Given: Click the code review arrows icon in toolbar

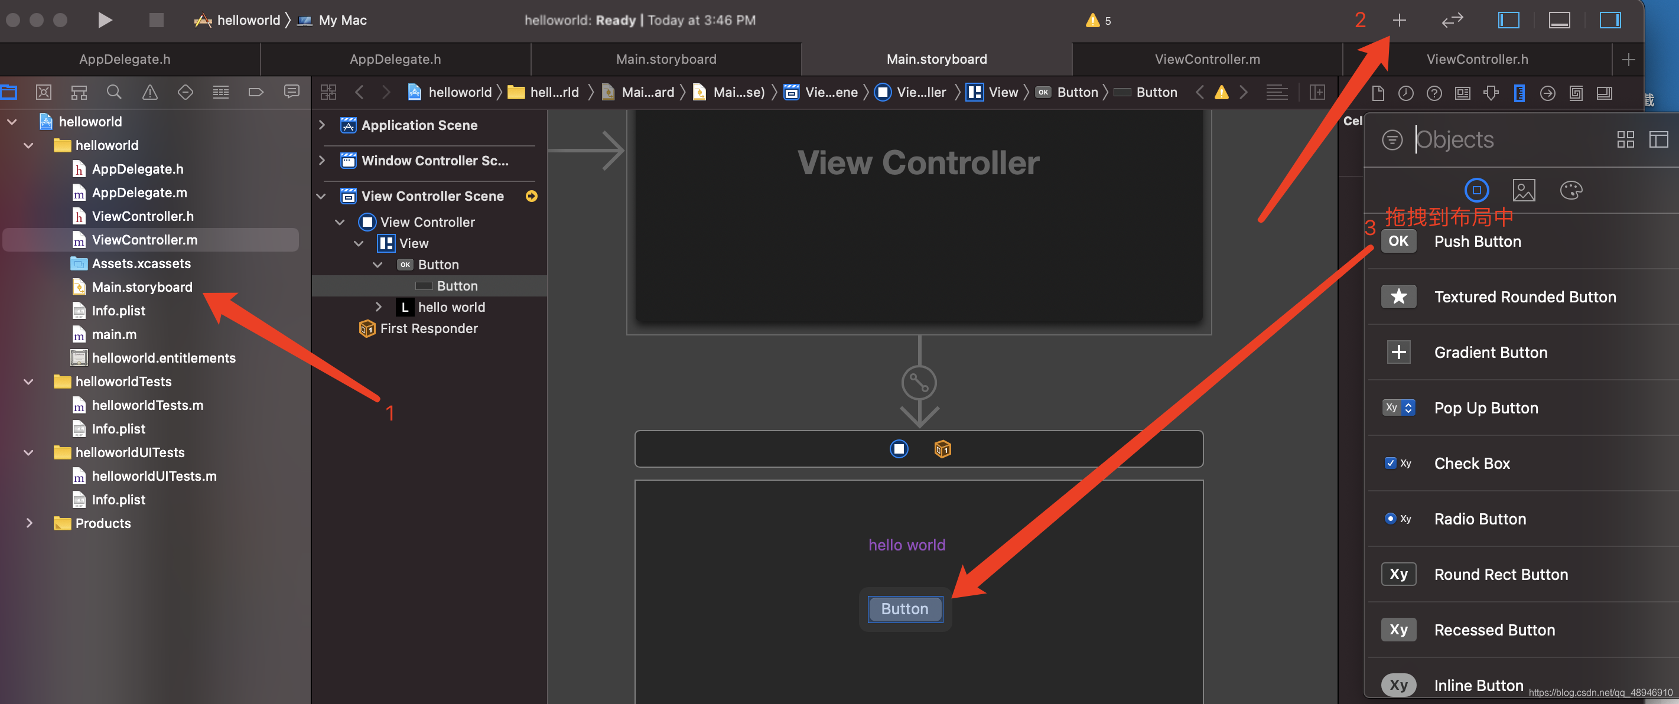Looking at the screenshot, I should tap(1452, 20).
